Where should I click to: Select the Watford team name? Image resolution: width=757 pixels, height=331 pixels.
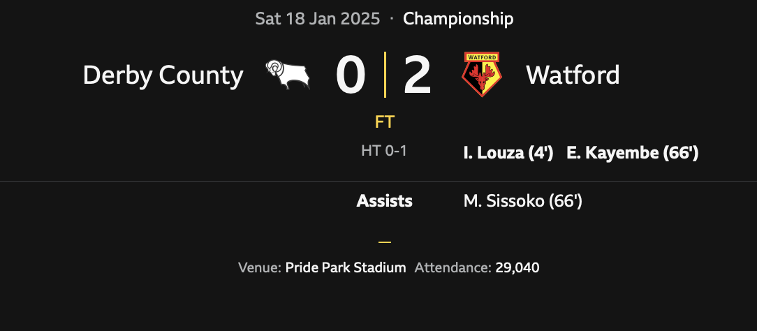[x=573, y=75]
